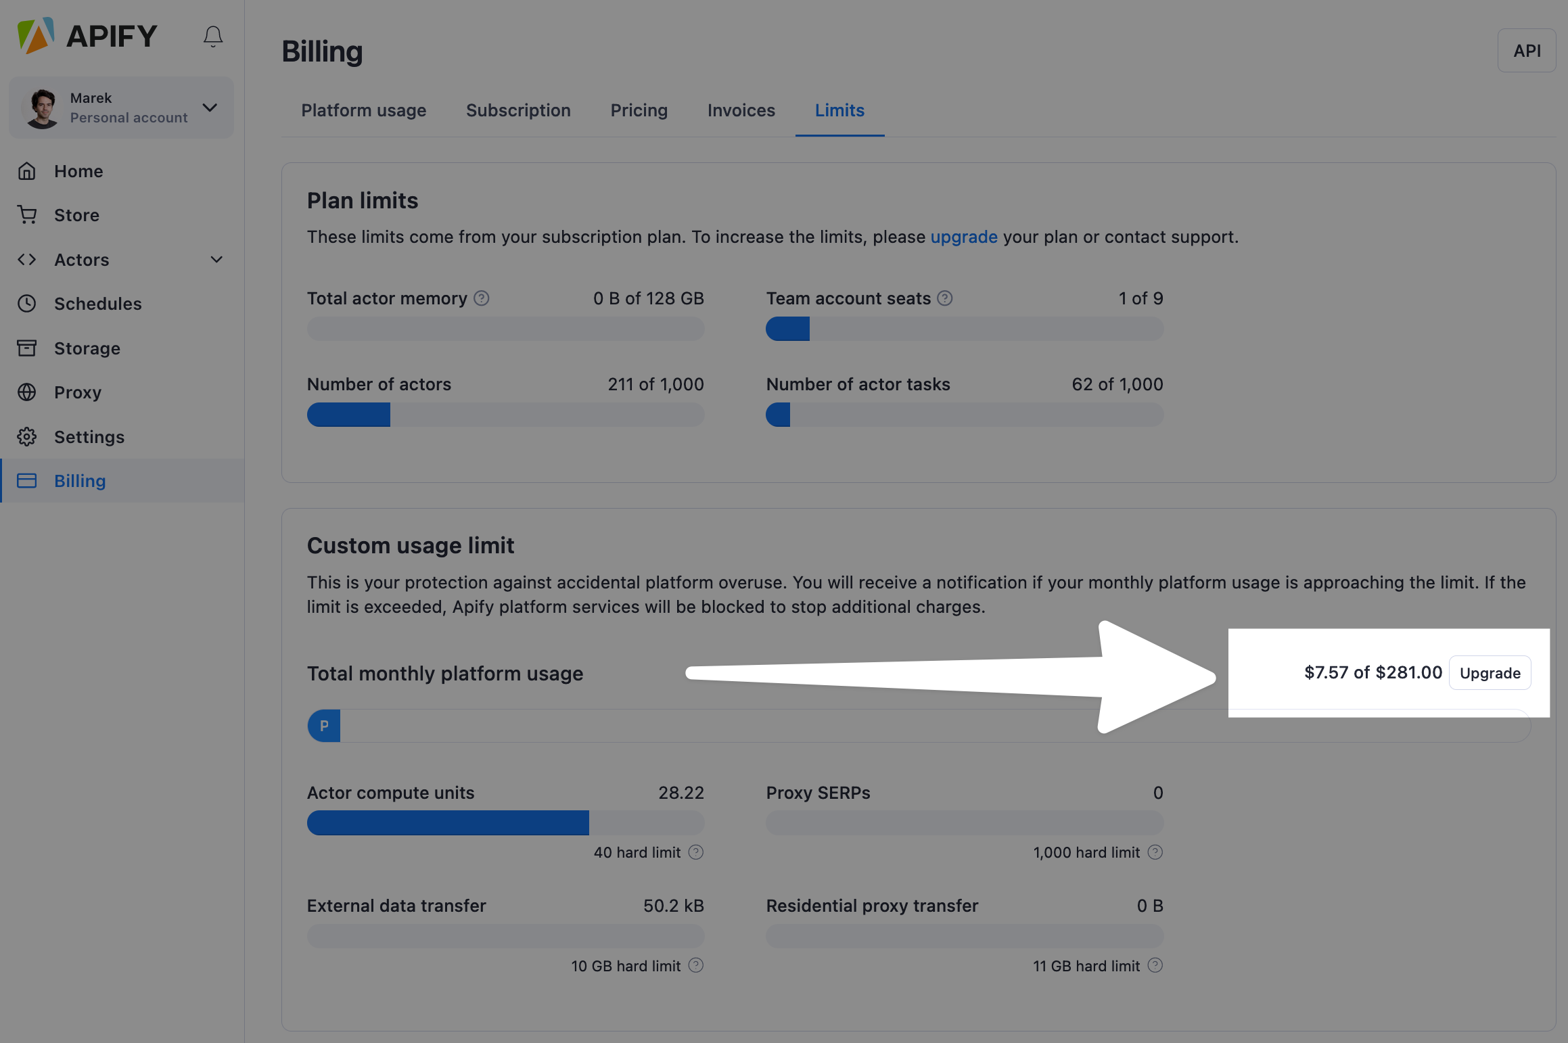1568x1043 pixels.
Task: Click help icon next to 1,000 hard limit
Action: pyautogui.click(x=1155, y=852)
